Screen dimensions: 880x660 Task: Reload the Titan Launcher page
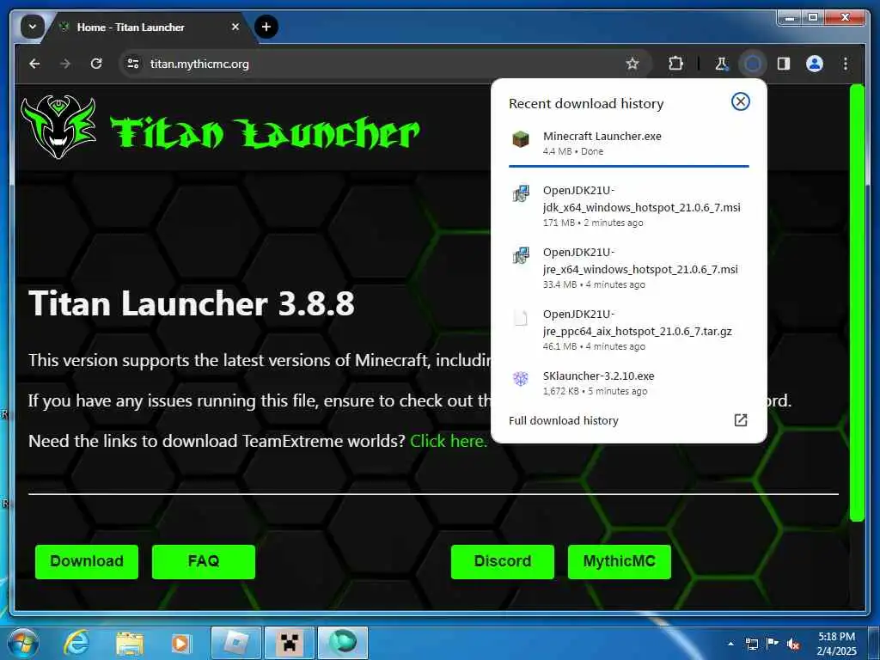point(96,64)
